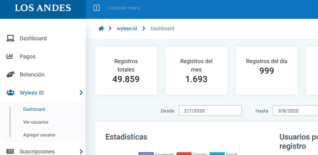Click the Desde date field 2/7/2020
The width and height of the screenshot is (318, 155).
(x=210, y=111)
